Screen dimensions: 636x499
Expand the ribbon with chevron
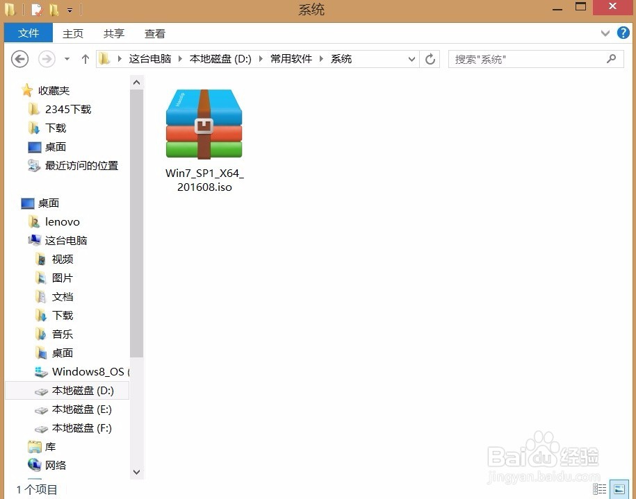pyautogui.click(x=605, y=33)
